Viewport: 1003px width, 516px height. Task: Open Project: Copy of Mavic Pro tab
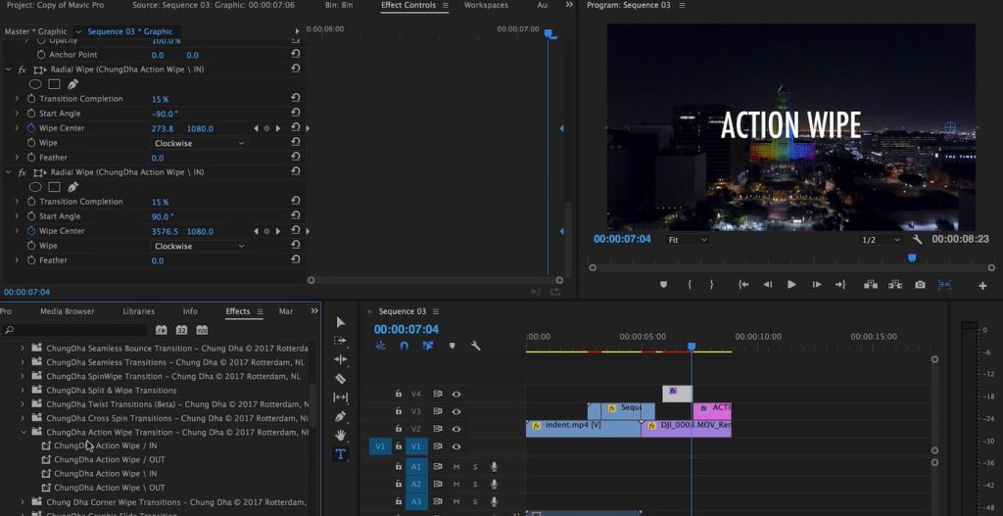(x=55, y=5)
